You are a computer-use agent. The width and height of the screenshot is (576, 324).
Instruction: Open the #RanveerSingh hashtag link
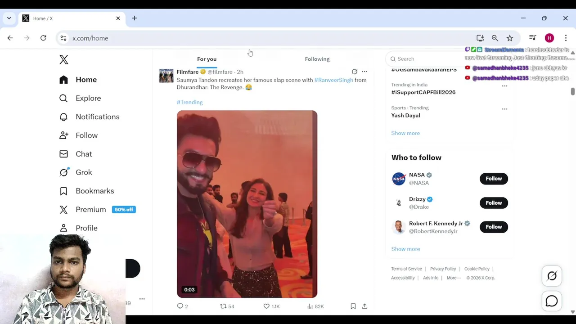[x=333, y=80]
